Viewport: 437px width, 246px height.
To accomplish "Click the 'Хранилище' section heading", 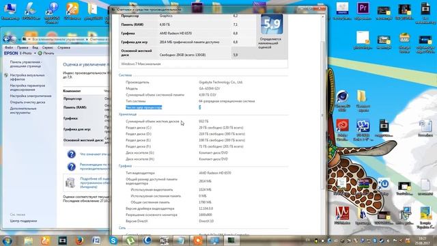I will [x=128, y=114].
